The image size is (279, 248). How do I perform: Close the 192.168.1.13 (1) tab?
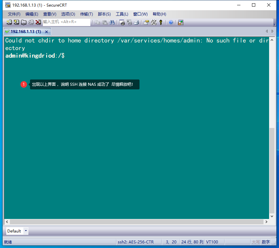(46, 32)
